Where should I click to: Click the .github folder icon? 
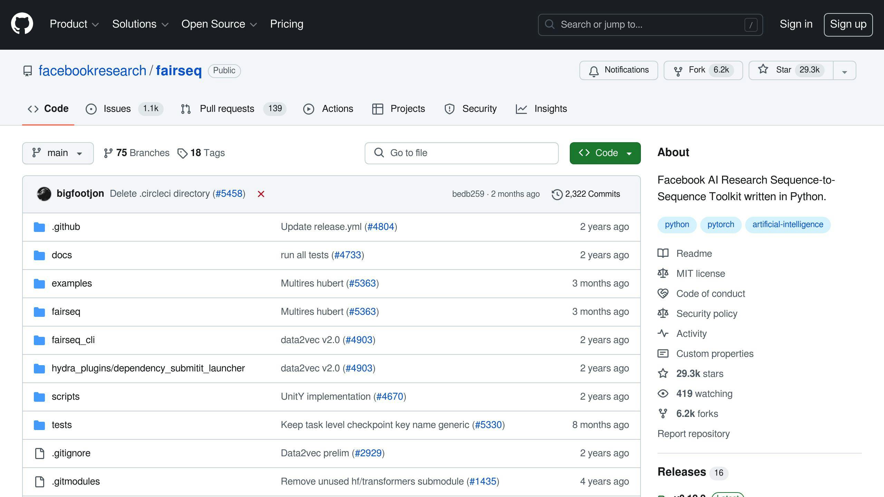(39, 227)
